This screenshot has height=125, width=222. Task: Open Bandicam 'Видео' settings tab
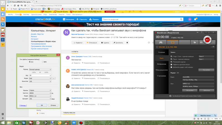point(162,58)
